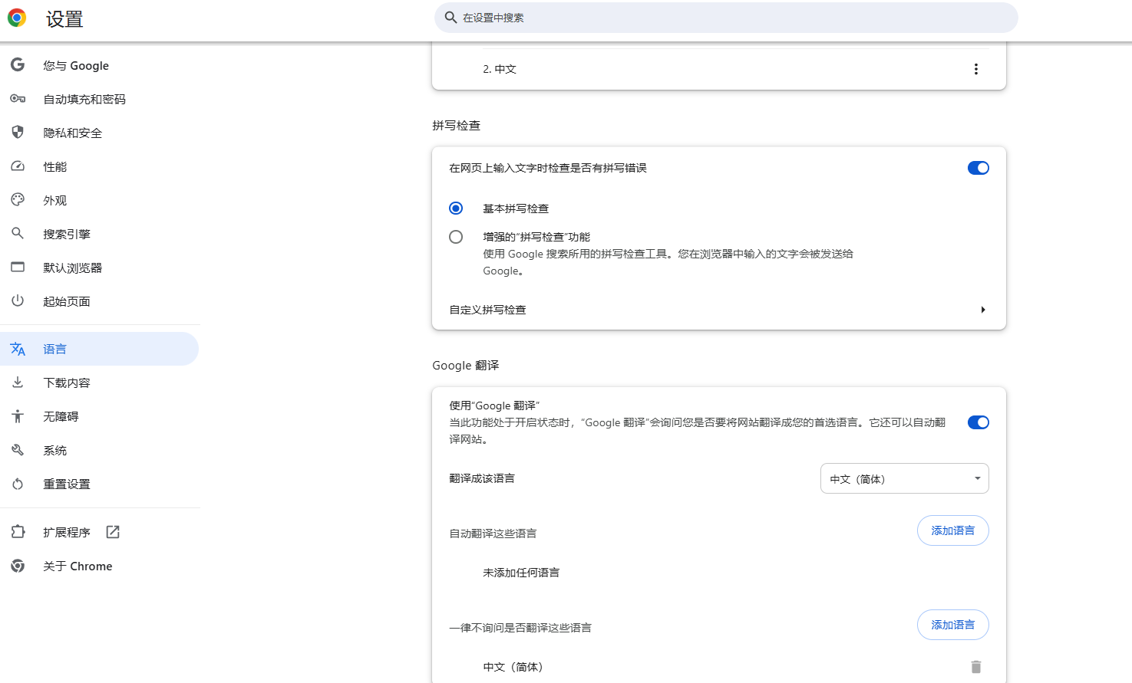Click the shield icon for privacy and security
Viewport: 1132px width, 683px height.
pos(18,133)
